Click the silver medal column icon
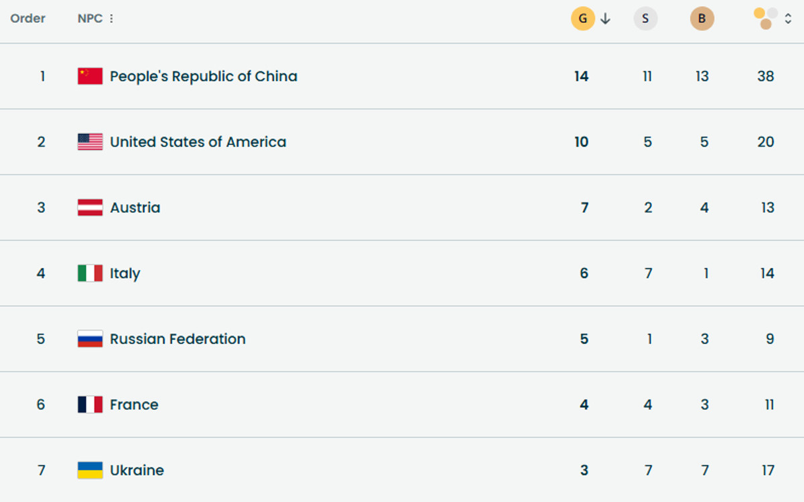 click(645, 19)
